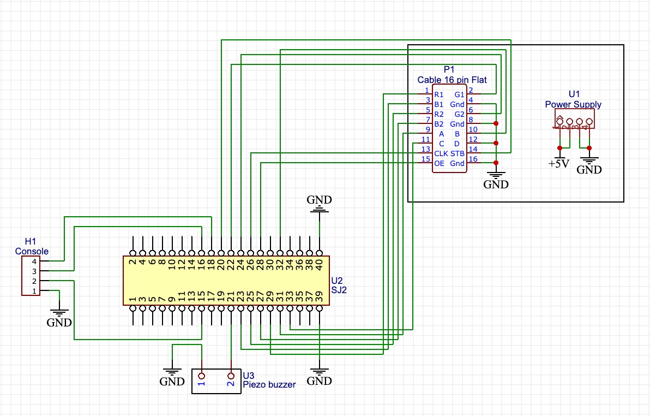Click the Piezo buzzer name label

click(x=269, y=385)
